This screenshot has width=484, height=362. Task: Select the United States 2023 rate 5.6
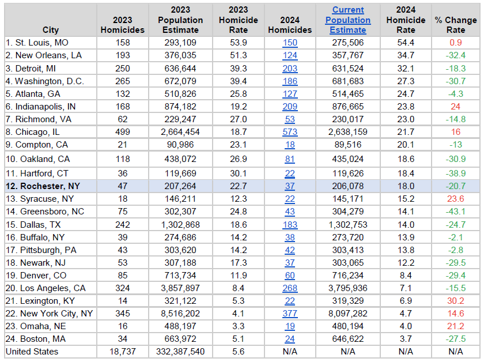(x=239, y=352)
